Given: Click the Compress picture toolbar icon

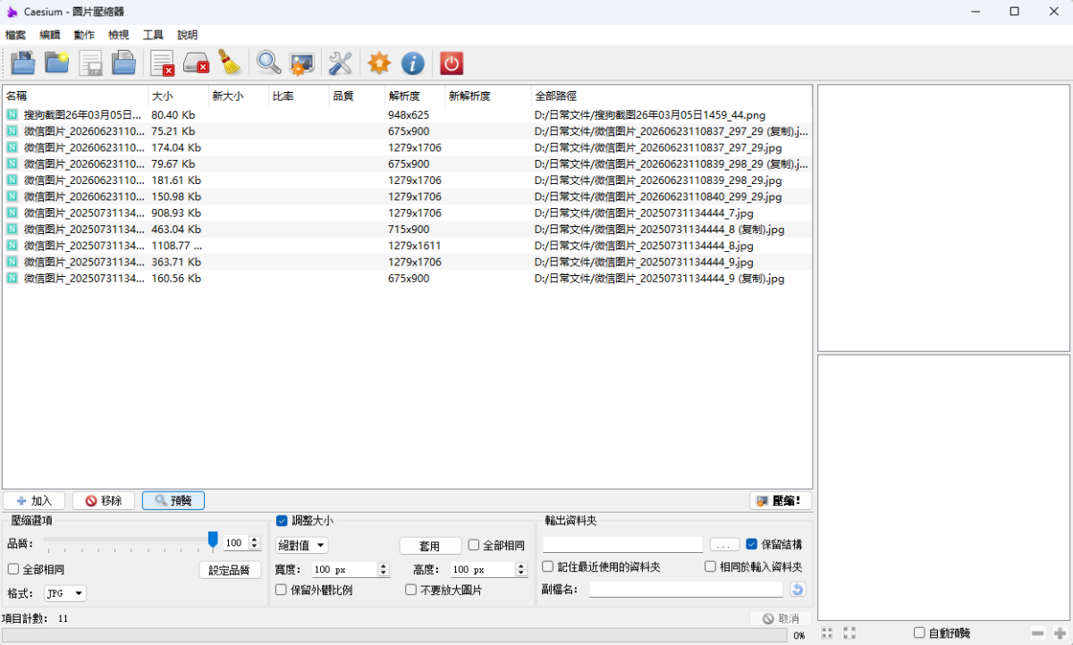Looking at the screenshot, I should tap(302, 63).
